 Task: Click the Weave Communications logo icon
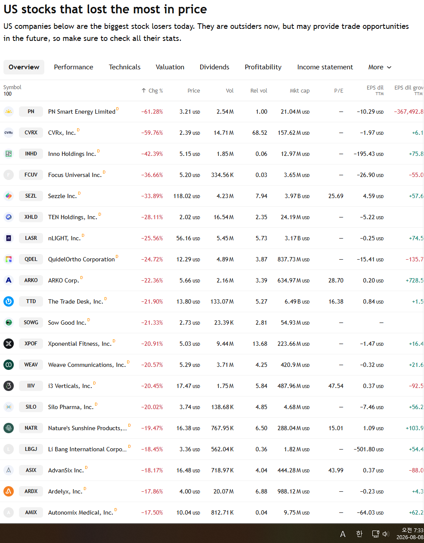9,365
